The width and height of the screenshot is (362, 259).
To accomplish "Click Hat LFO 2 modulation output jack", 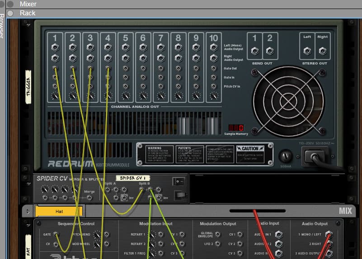I will pos(218,244).
